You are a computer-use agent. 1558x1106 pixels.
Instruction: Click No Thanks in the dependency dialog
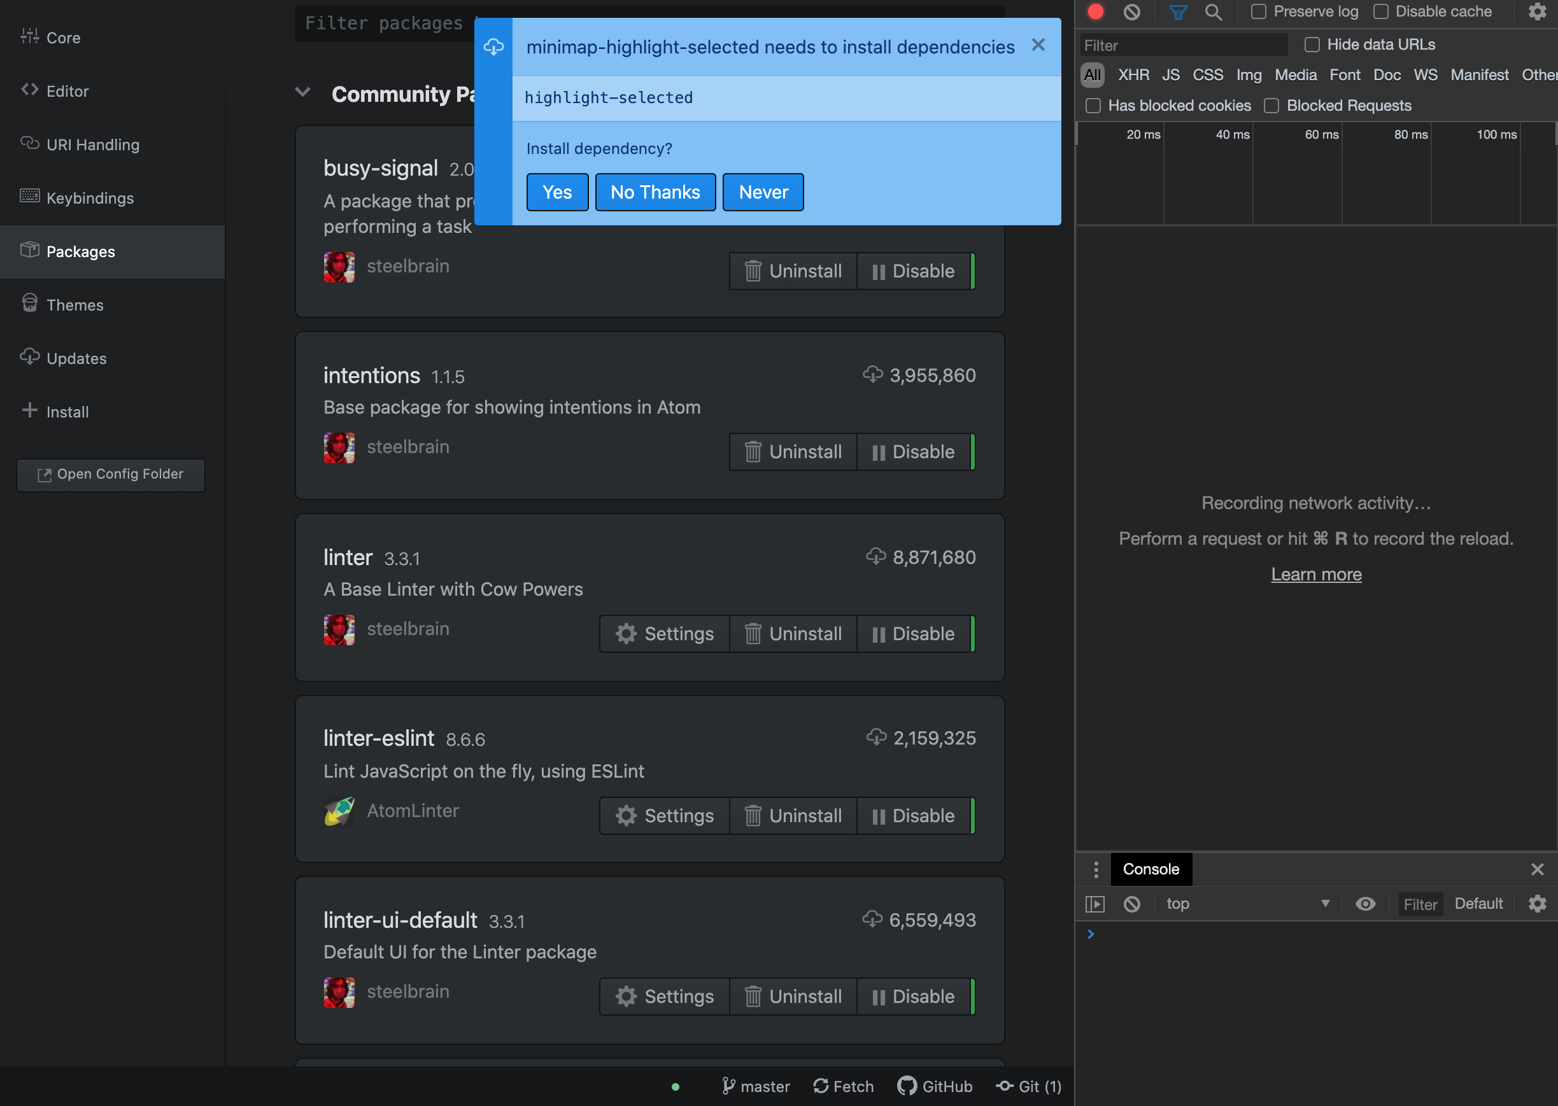[655, 192]
